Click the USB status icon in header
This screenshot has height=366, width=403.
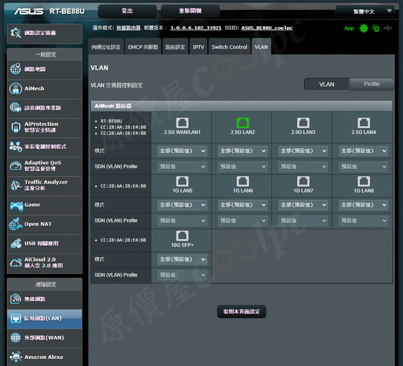click(388, 28)
